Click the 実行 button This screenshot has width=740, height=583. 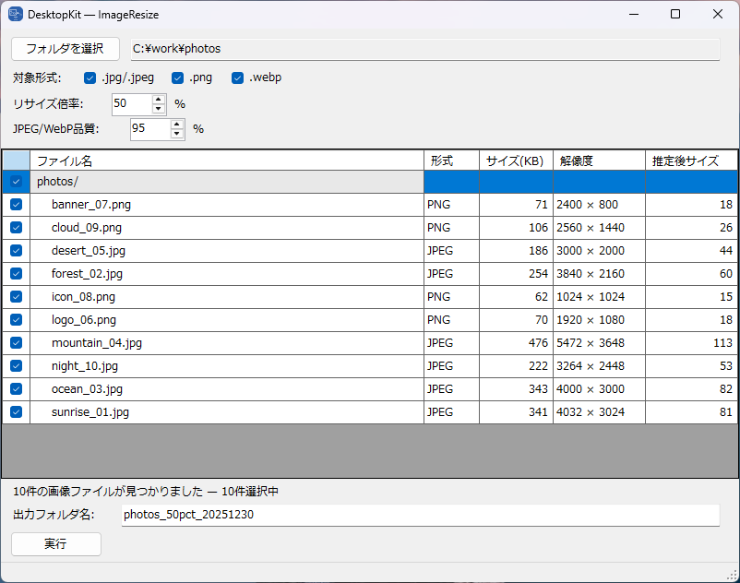click(56, 544)
